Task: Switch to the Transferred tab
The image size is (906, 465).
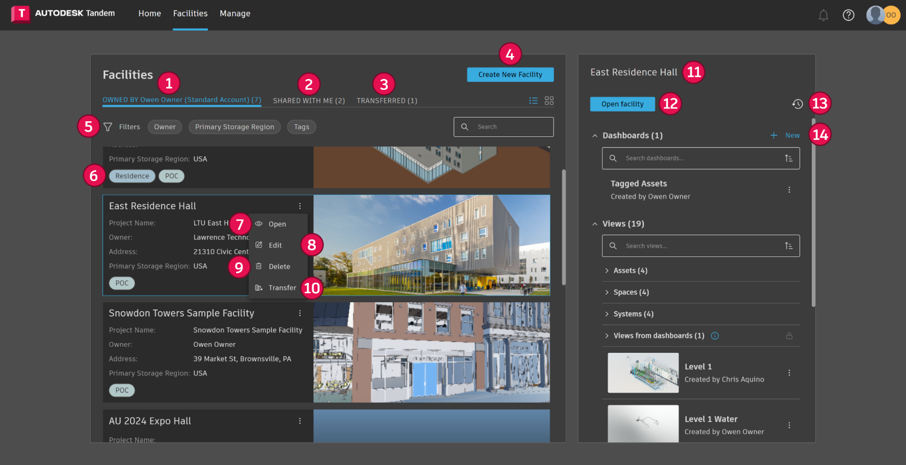Action: [387, 101]
